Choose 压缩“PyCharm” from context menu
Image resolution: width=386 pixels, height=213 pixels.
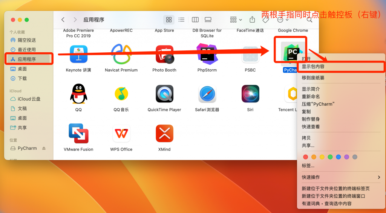341,104
